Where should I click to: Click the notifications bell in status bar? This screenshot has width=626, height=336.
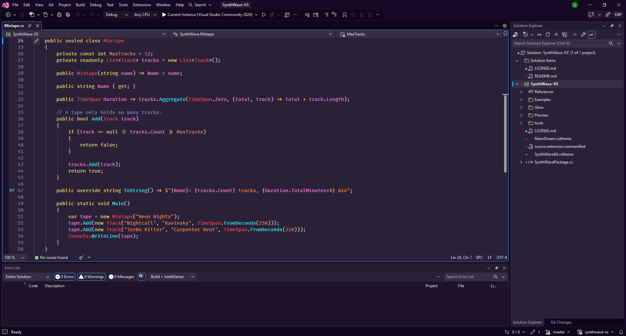[x=621, y=332]
